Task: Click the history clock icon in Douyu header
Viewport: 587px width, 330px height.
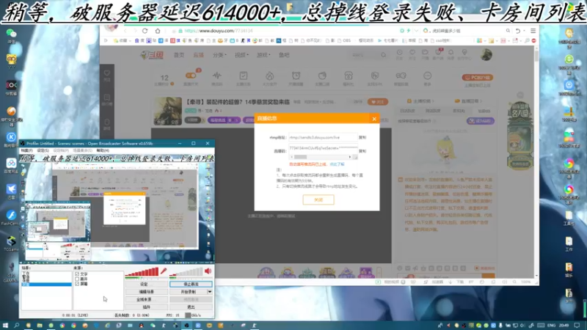Action: tap(399, 53)
